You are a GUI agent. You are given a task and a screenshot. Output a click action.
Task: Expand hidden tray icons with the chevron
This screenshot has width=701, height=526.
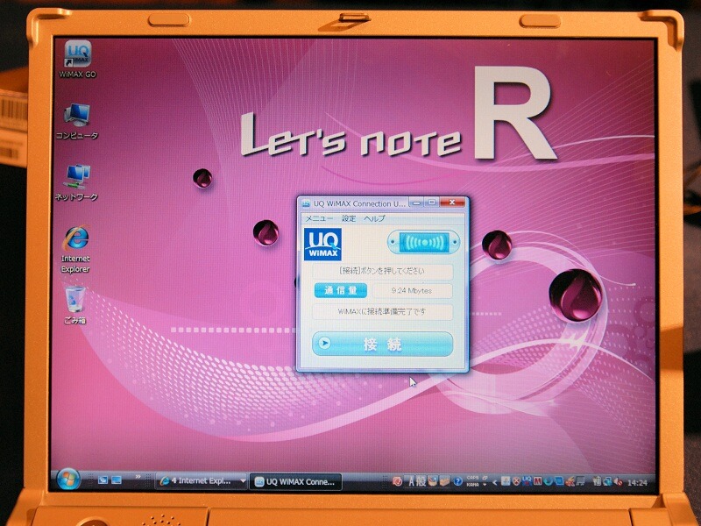click(495, 482)
